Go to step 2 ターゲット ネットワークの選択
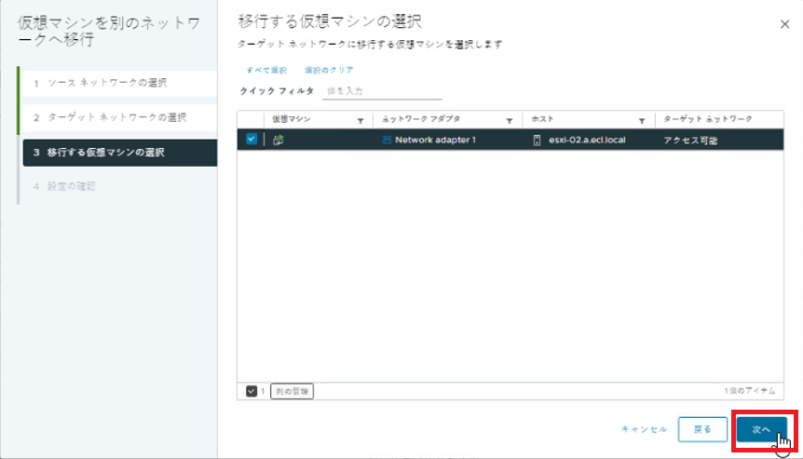 click(117, 117)
